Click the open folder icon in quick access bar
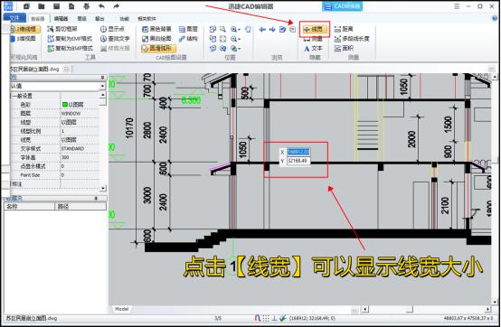Screen dimensions: 501x327 coord(42,6)
